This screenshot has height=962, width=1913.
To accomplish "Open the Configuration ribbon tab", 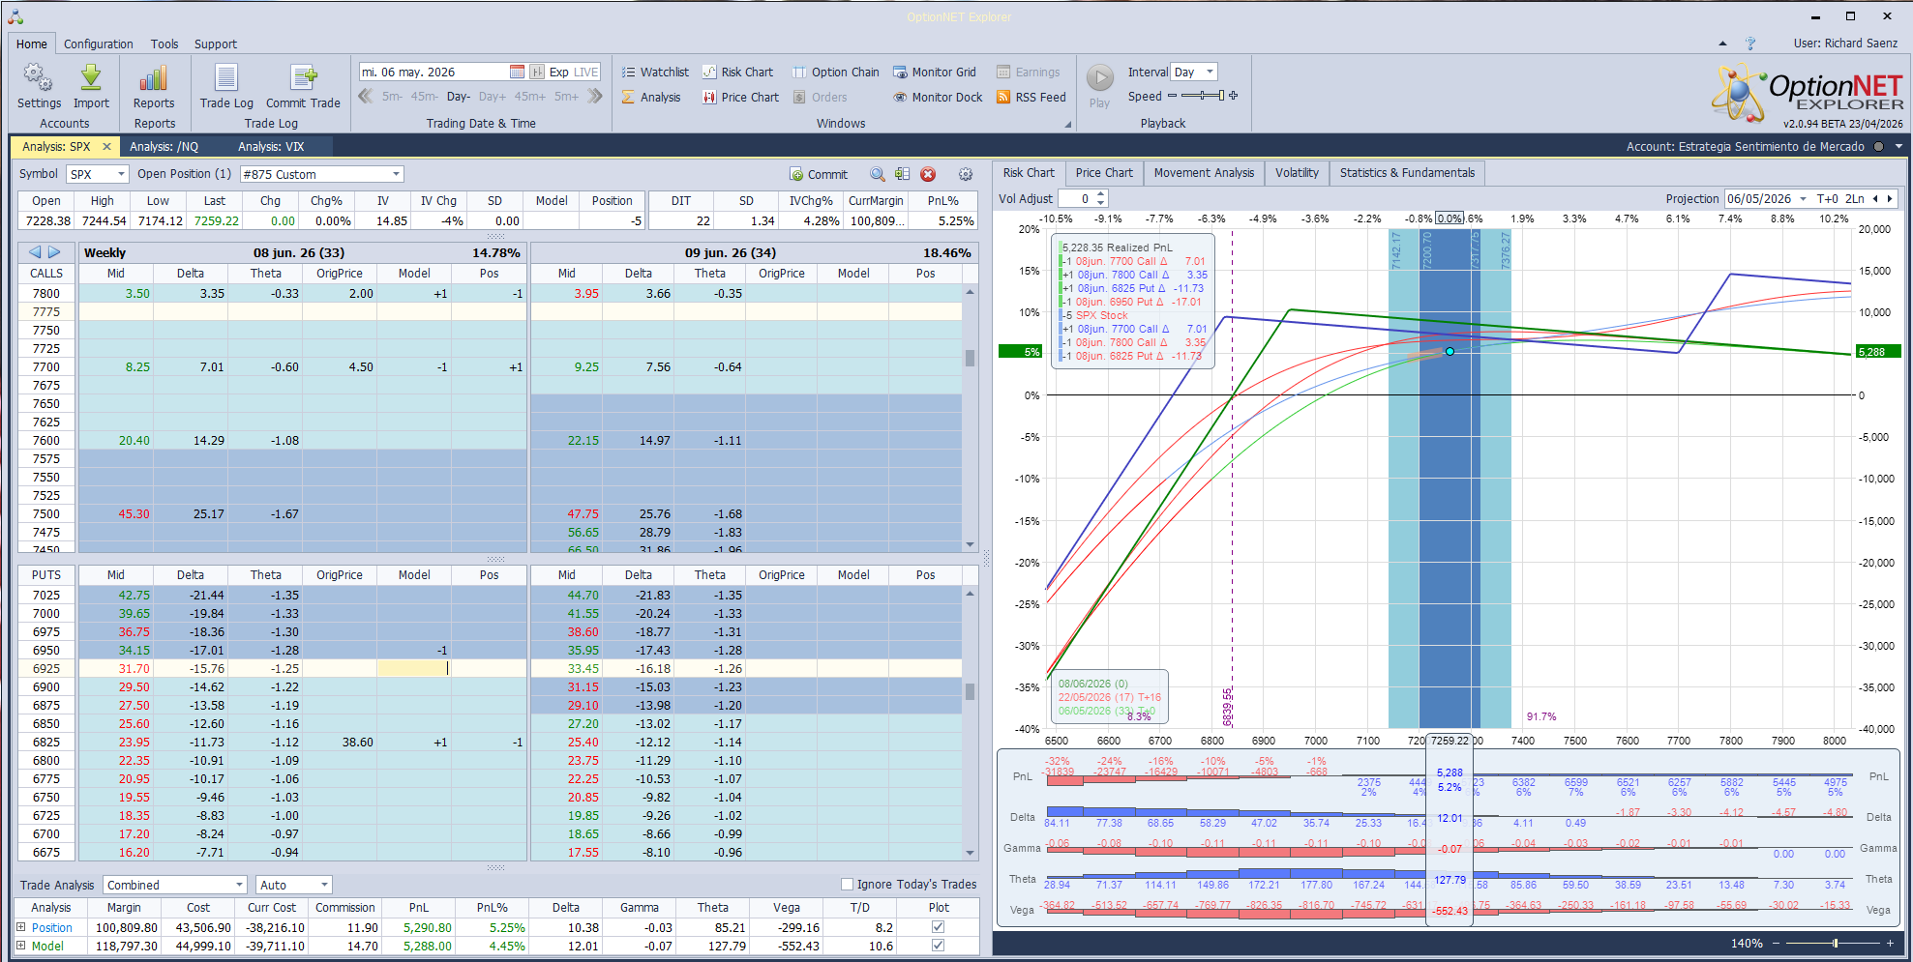I will pyautogui.click(x=99, y=44).
